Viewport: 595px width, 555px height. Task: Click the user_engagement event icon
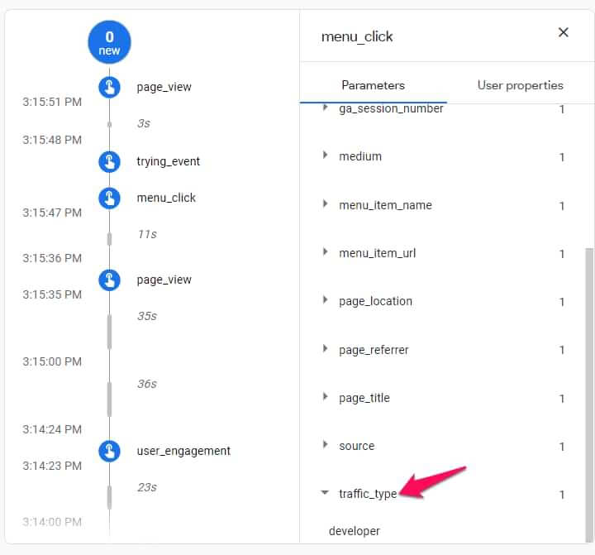tap(109, 451)
